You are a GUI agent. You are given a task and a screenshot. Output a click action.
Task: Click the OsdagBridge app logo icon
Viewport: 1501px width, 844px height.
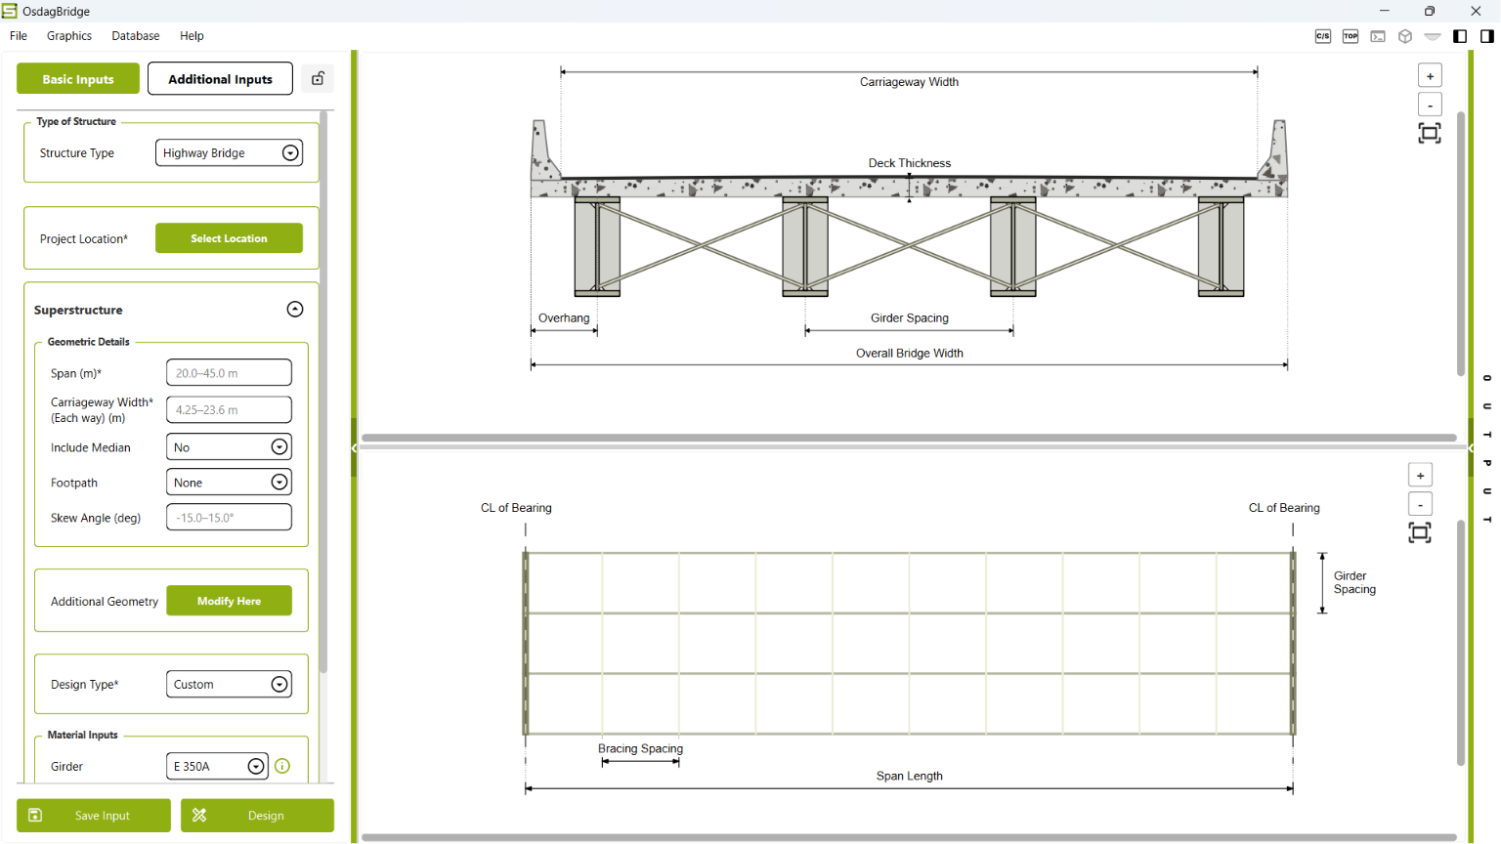10,11
